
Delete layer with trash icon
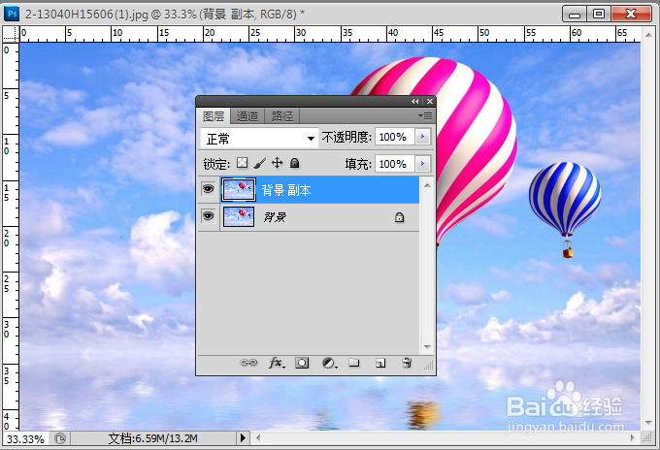[407, 363]
